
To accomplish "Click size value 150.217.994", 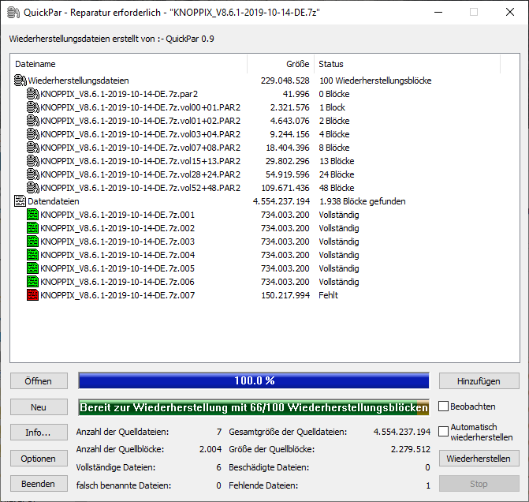I will 285,295.
